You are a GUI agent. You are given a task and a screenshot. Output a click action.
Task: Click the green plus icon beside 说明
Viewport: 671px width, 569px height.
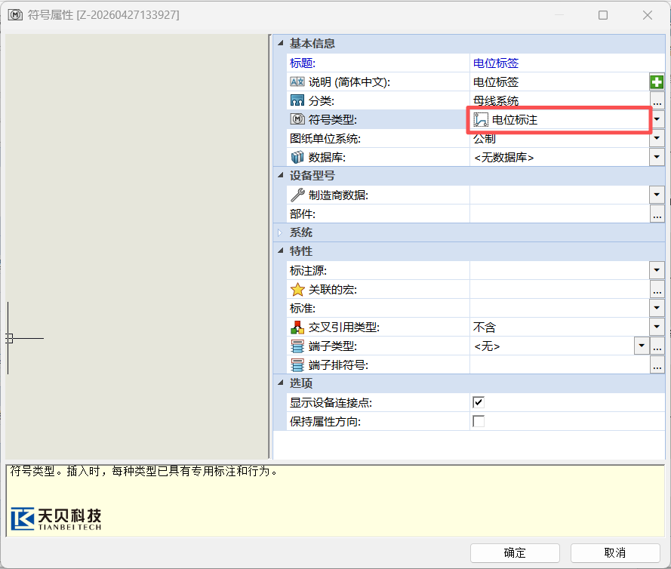[657, 82]
